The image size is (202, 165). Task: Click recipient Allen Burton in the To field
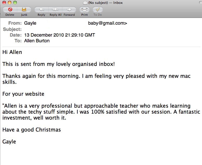(x=37, y=41)
